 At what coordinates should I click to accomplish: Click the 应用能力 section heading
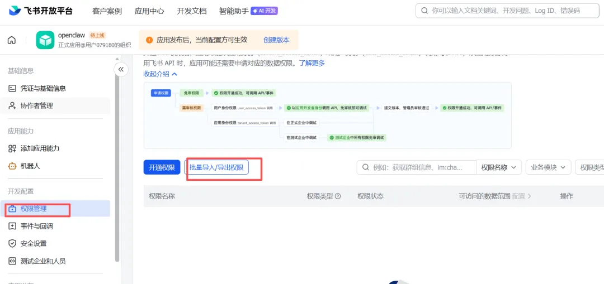click(21, 131)
